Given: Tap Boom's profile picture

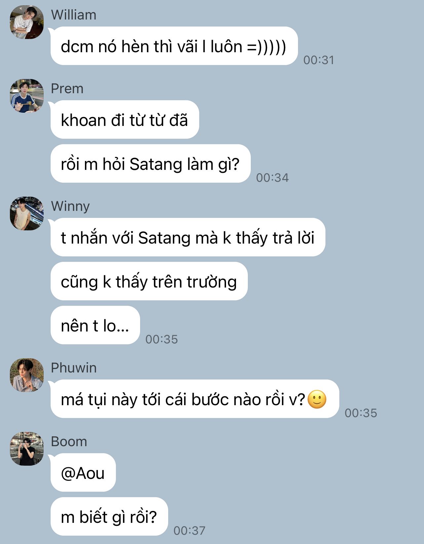Looking at the screenshot, I should (x=27, y=449).
